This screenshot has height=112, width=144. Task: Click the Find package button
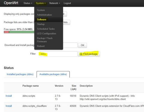(89, 54)
